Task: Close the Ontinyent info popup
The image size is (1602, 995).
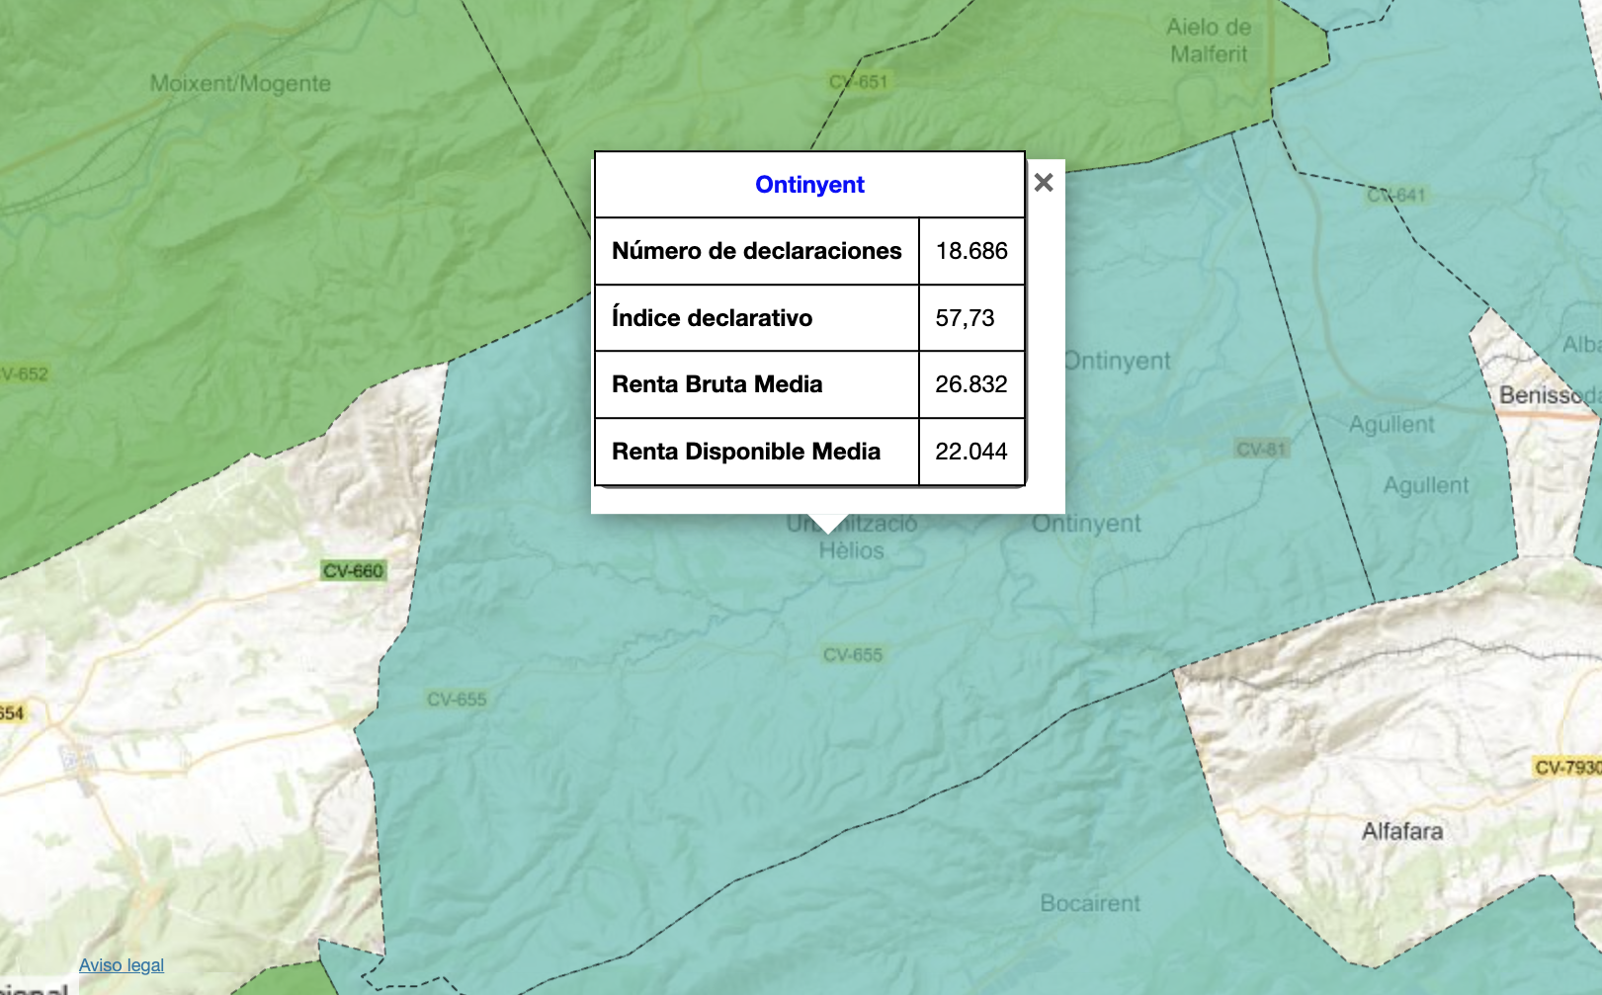Action: [1043, 183]
